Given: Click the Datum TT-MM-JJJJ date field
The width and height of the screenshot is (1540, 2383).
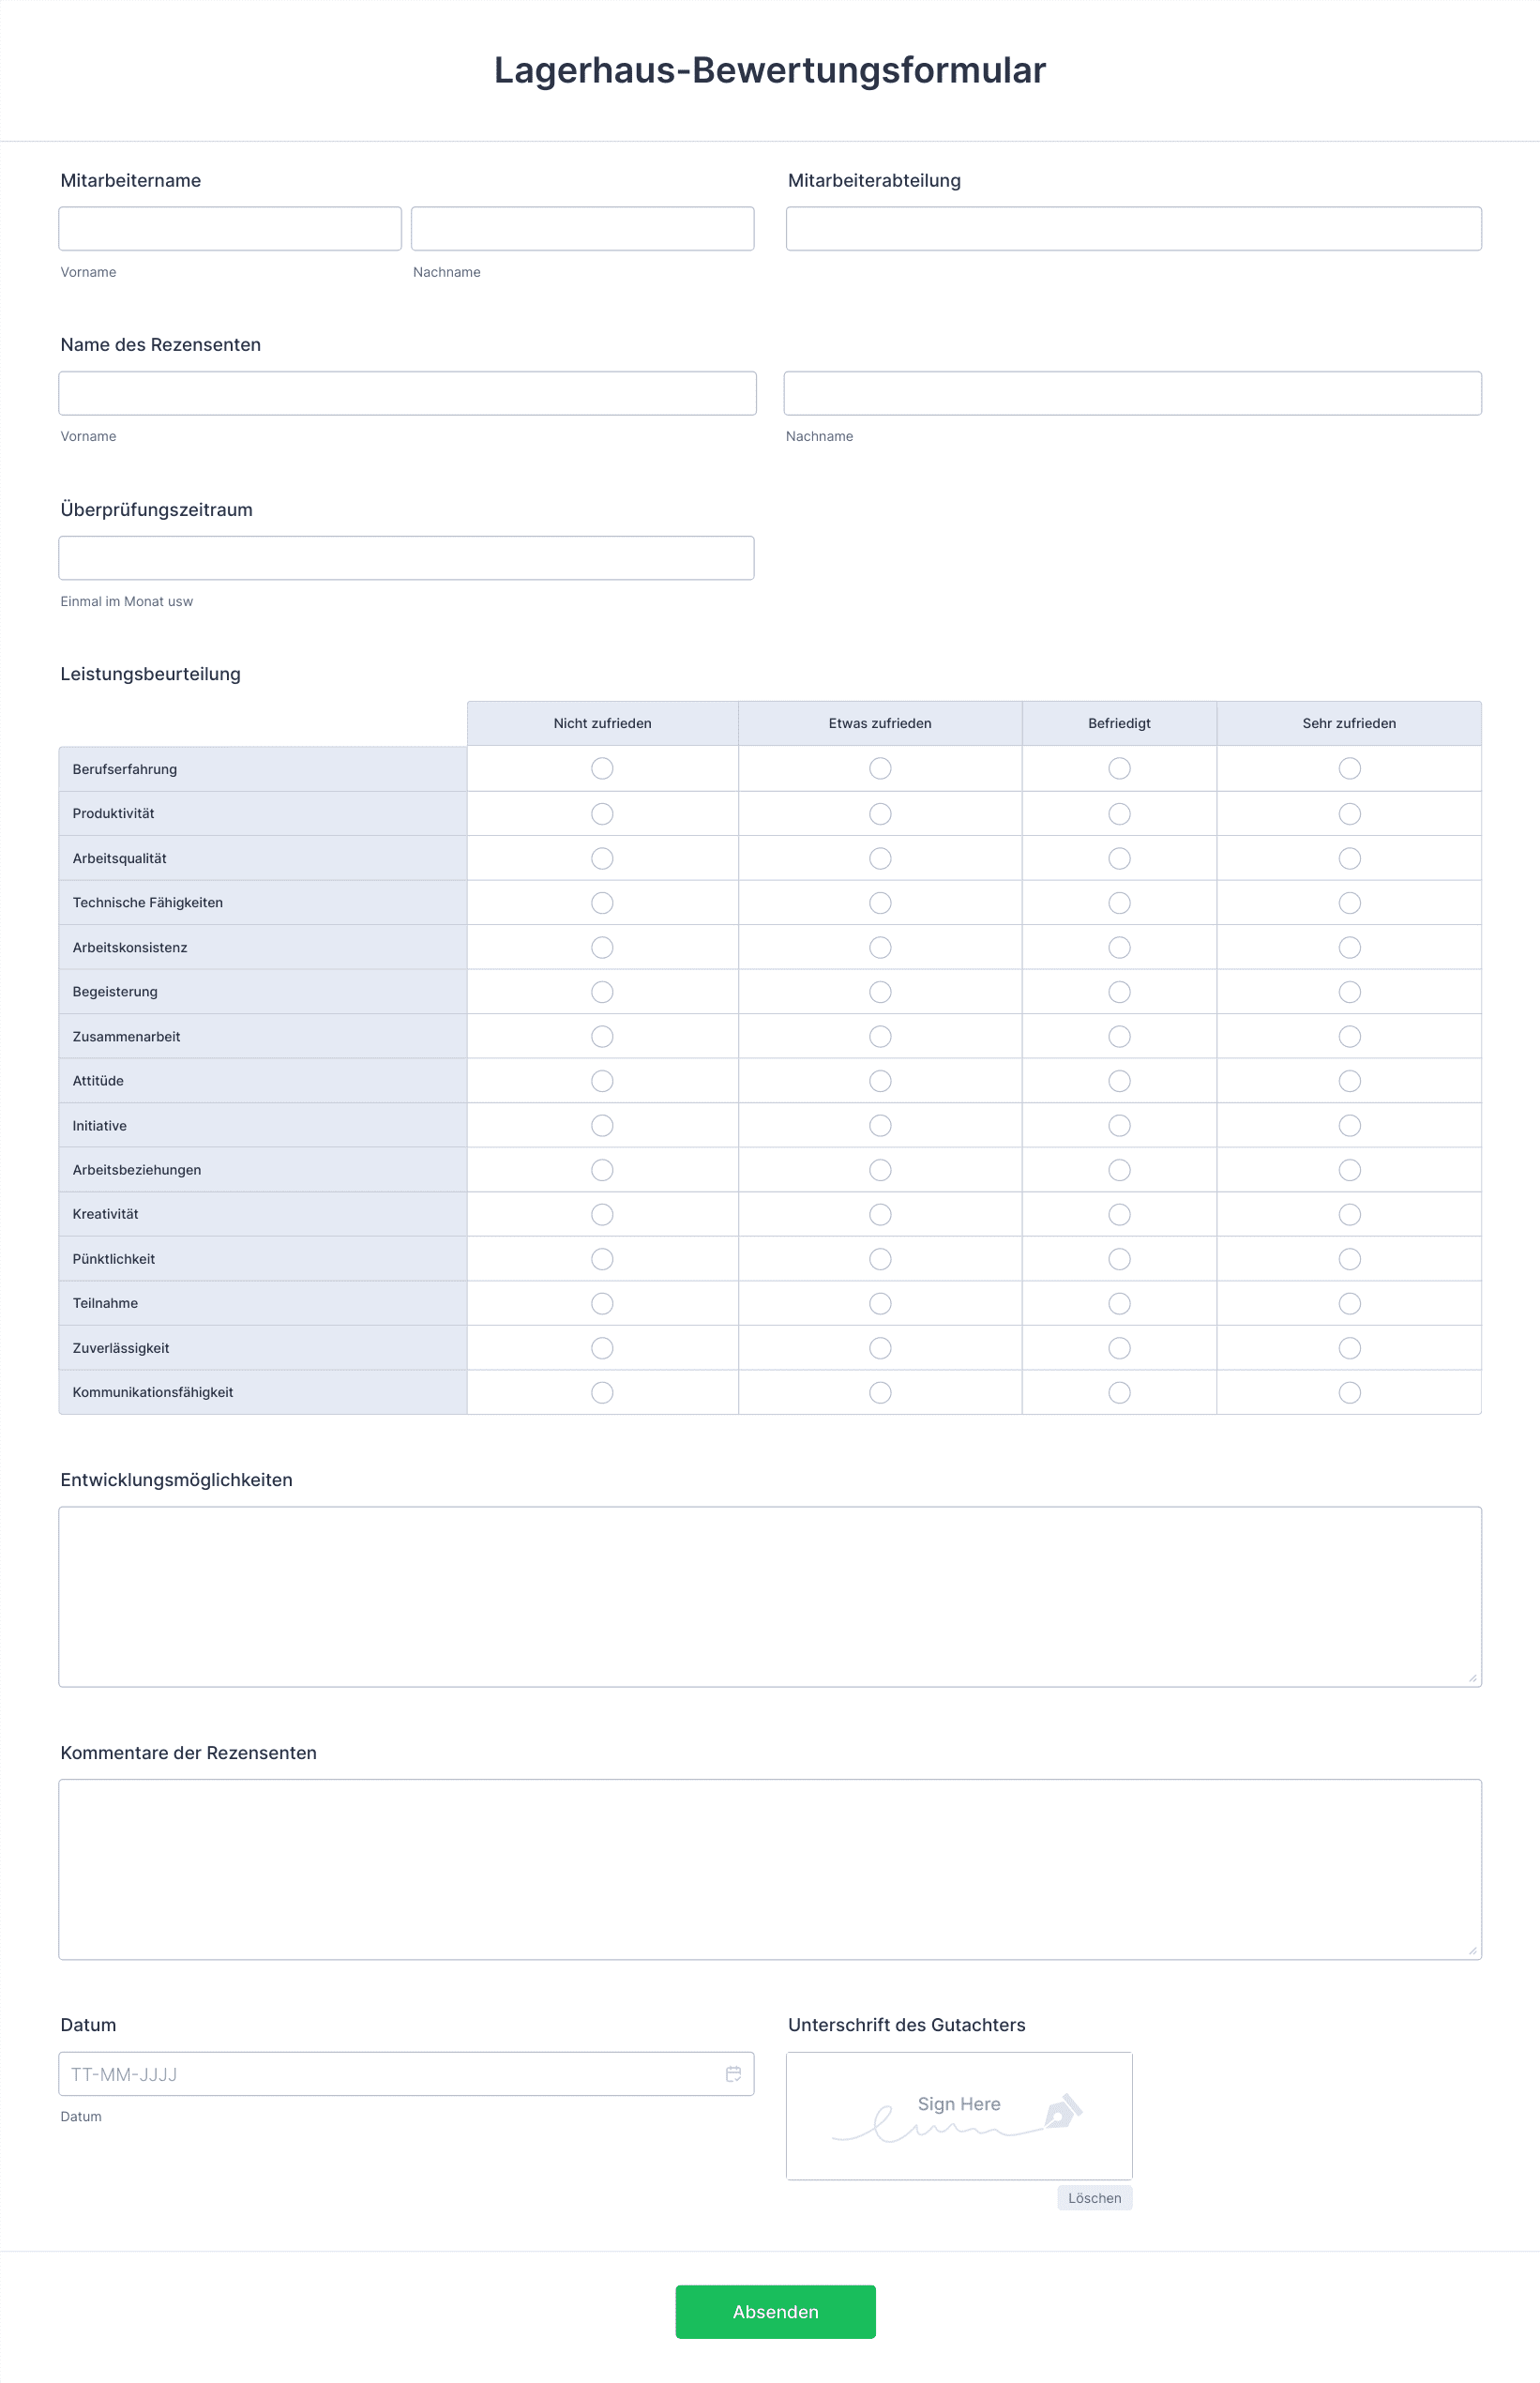Looking at the screenshot, I should pyautogui.click(x=390, y=2074).
